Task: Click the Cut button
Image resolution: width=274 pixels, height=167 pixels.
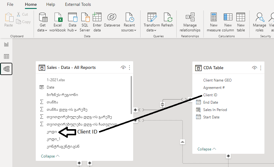Action: 22,14
